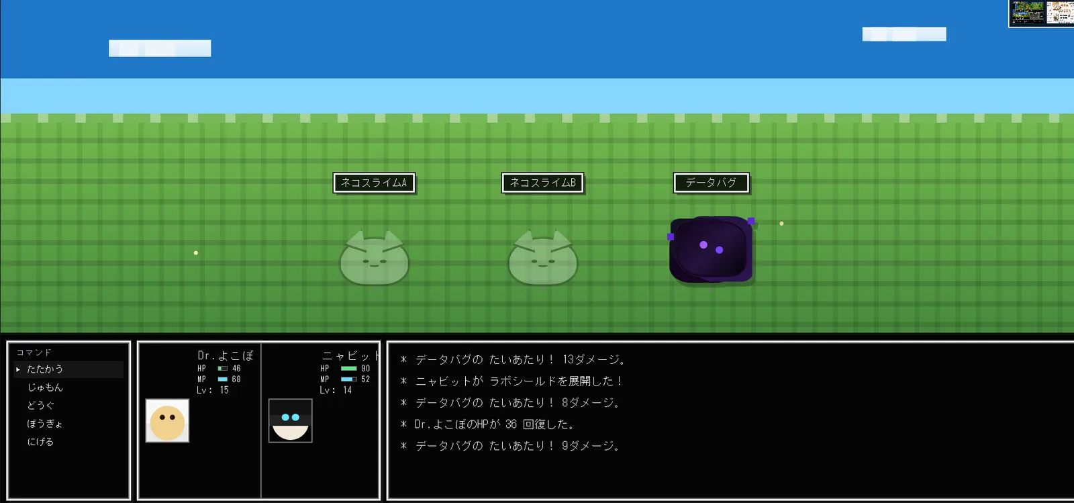
Task: Click the log line with 8ダメージ
Action: pyautogui.click(x=510, y=403)
